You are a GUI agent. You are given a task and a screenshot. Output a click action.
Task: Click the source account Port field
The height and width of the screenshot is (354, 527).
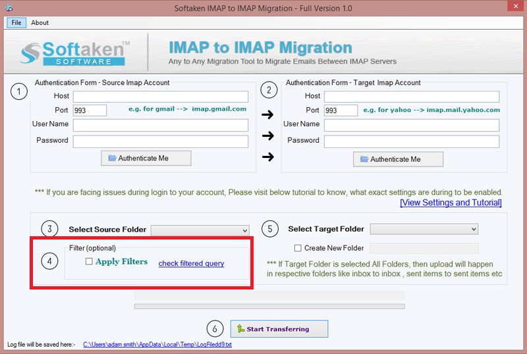(90, 110)
